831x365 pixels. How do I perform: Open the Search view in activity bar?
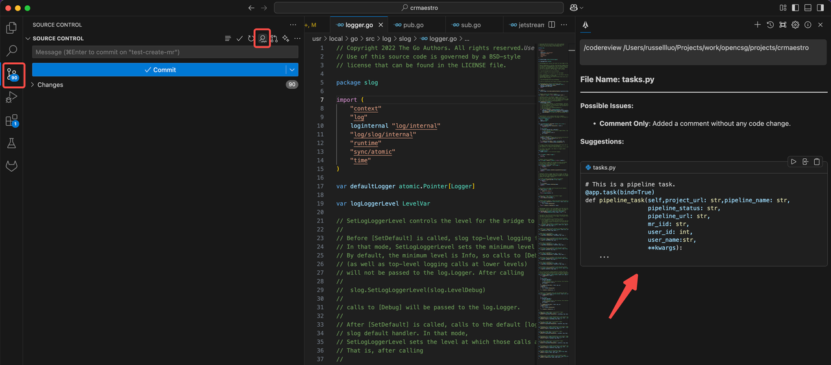(11, 51)
